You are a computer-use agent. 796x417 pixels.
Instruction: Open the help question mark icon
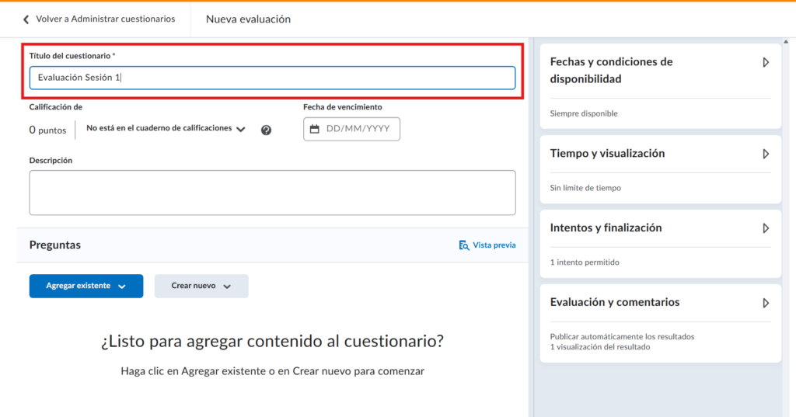[x=266, y=130]
